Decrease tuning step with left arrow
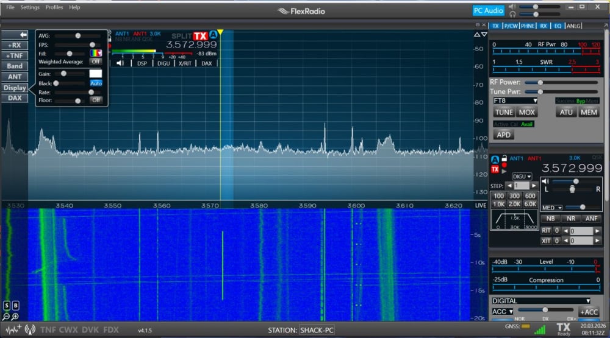Image resolution: width=610 pixels, height=338 pixels. click(509, 186)
